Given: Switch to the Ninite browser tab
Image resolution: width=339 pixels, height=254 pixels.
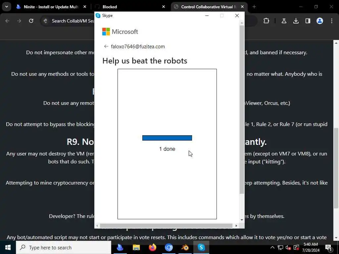Looking at the screenshot, I should (51, 7).
